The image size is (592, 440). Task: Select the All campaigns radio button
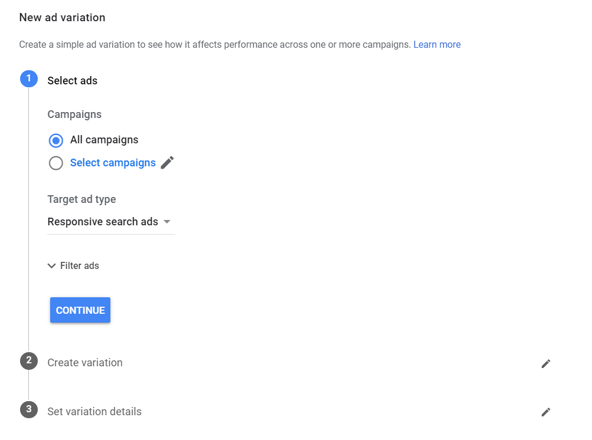(56, 140)
